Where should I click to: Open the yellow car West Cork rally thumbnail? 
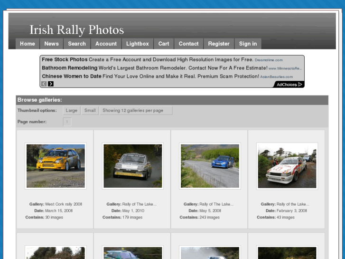point(56,166)
